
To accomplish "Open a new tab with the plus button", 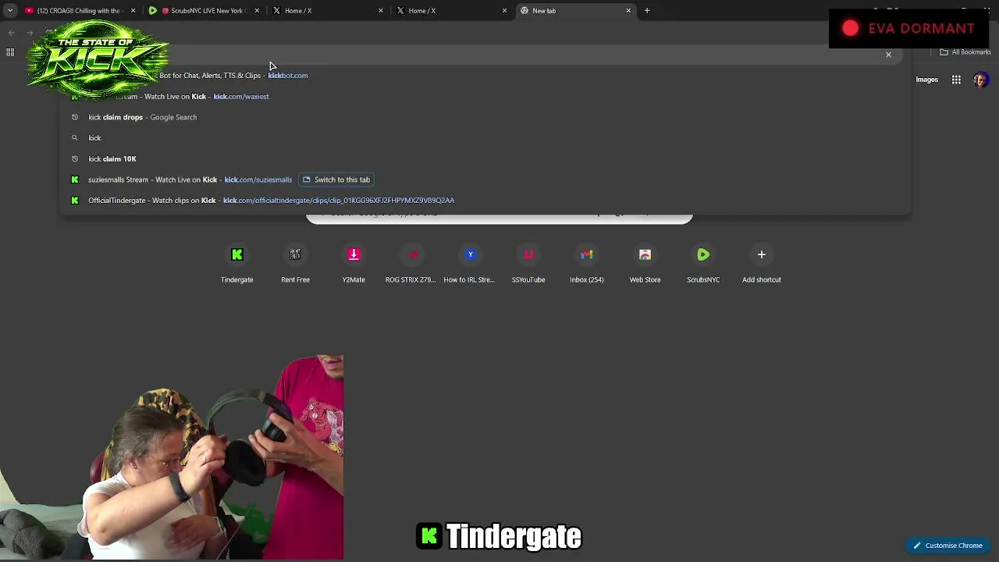I will pos(647,10).
